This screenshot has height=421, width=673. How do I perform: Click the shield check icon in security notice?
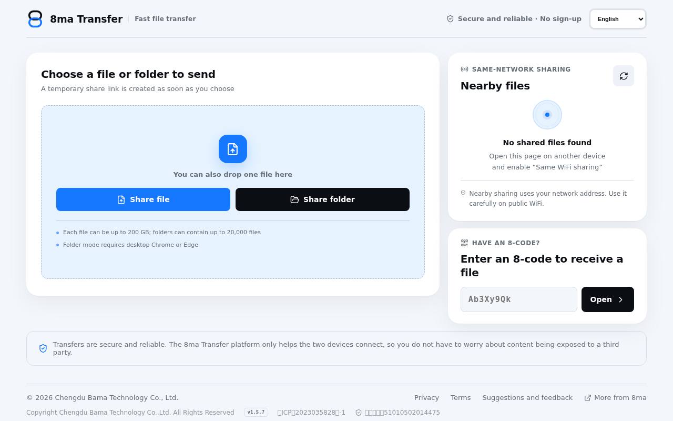(x=43, y=348)
